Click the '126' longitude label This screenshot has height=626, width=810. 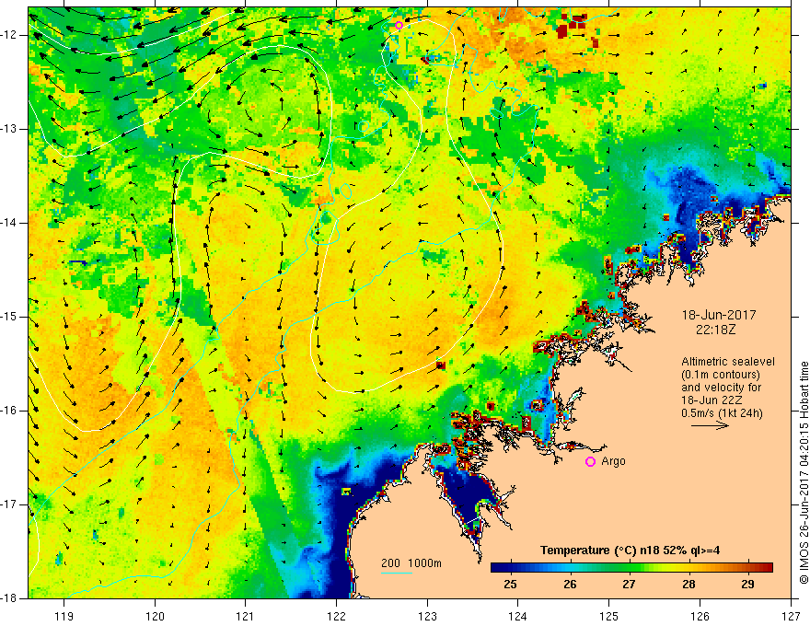pyautogui.click(x=700, y=616)
